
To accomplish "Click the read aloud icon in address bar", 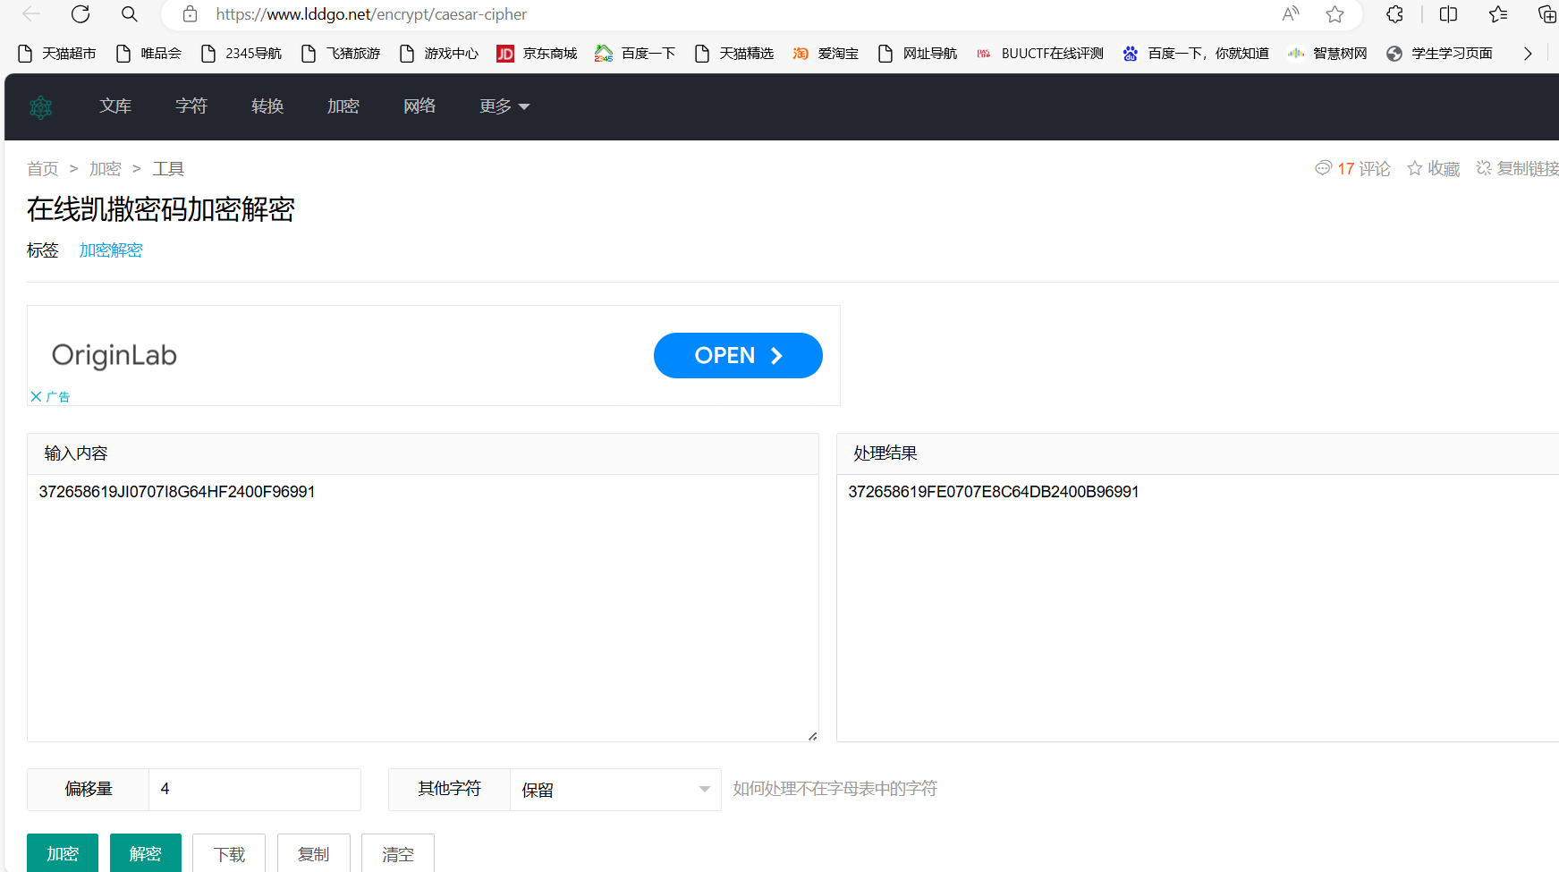I will point(1290,14).
